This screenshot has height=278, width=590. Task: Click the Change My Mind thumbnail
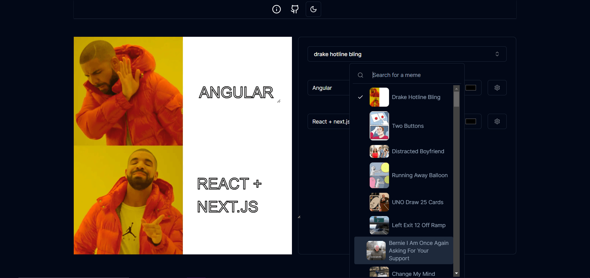pyautogui.click(x=379, y=272)
